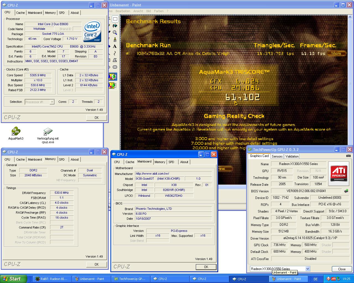Choose transparent selection mode option in Paint

pos(113,85)
